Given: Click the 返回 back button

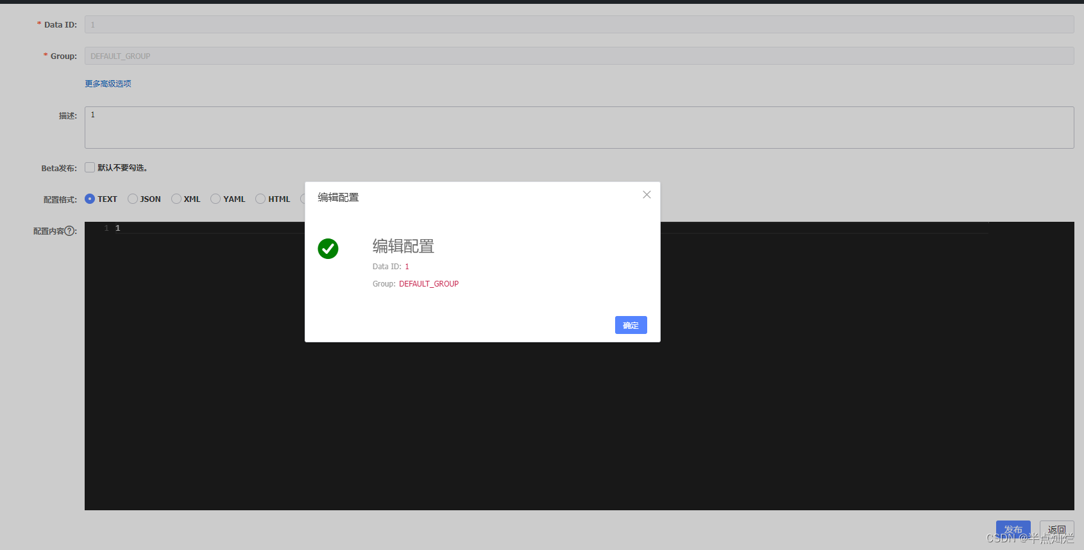Looking at the screenshot, I should 1057,529.
